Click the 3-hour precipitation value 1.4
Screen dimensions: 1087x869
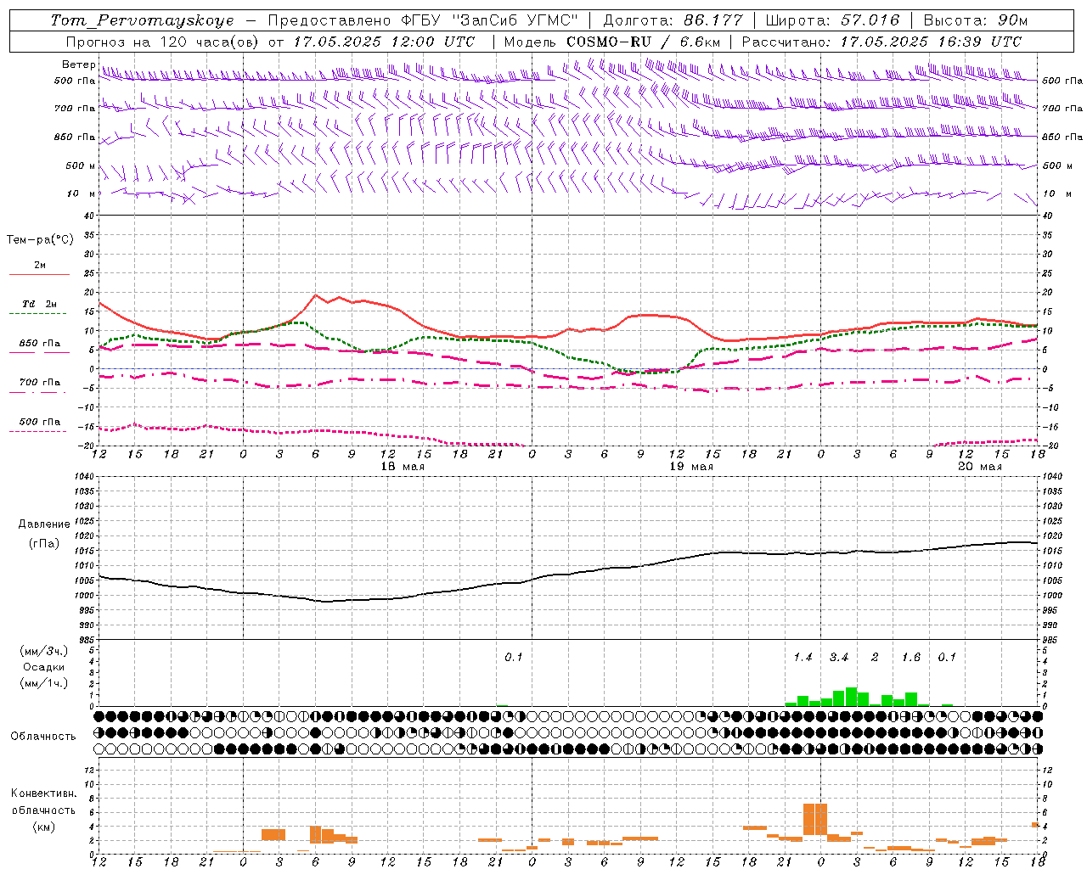click(x=803, y=658)
